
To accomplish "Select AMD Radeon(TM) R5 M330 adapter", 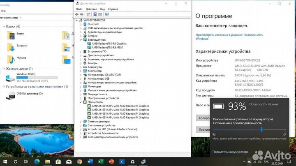I will 107,48.
